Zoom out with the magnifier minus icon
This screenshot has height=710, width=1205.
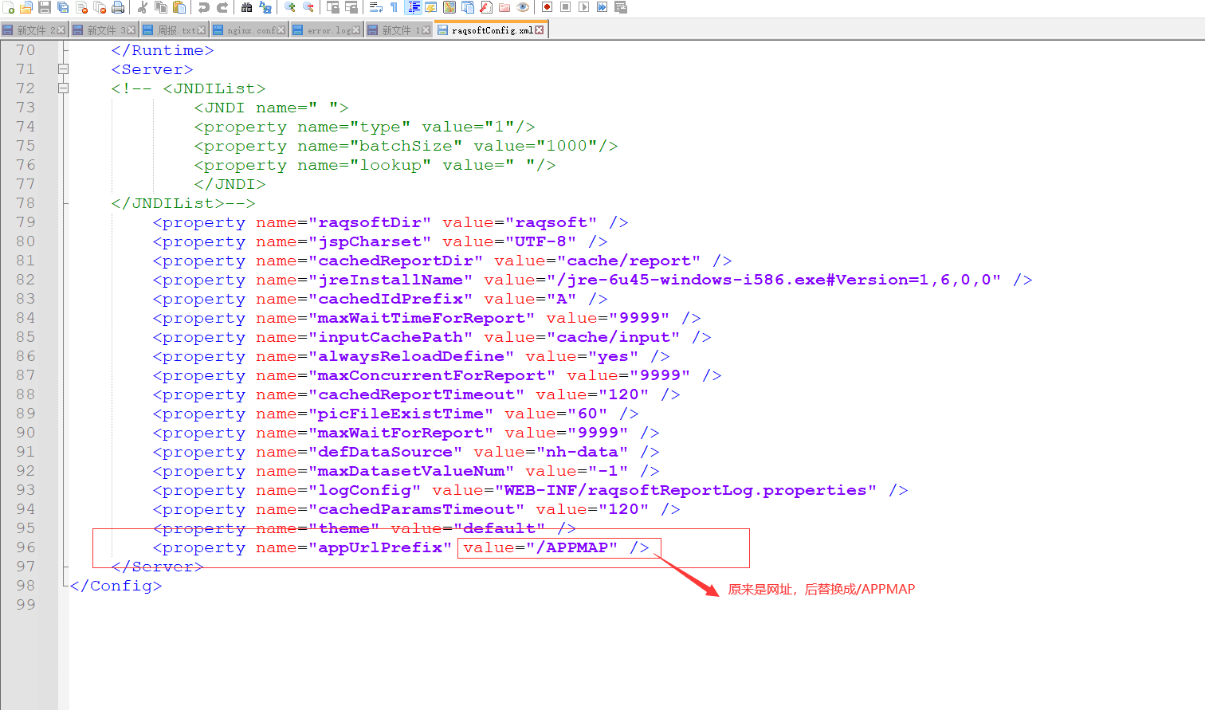(x=308, y=7)
